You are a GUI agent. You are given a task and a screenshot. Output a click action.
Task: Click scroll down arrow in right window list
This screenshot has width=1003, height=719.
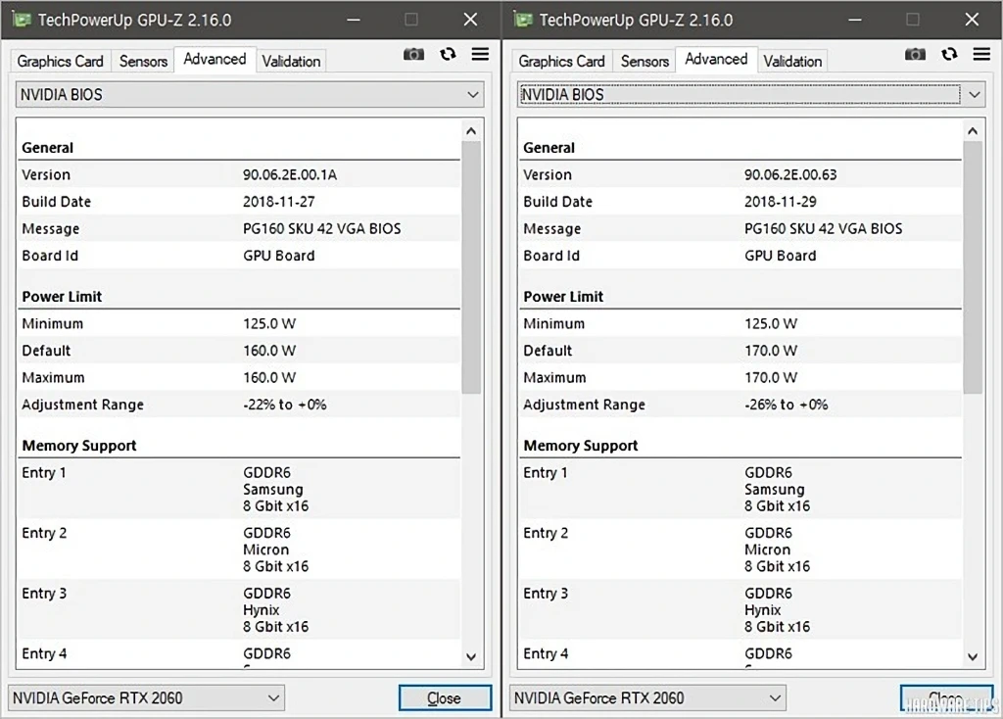[973, 656]
